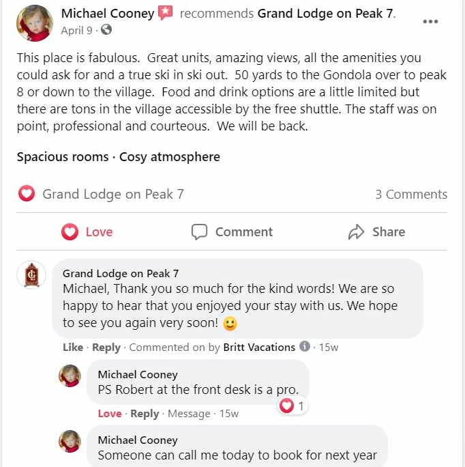
Task: Click the heart reaction icon below review
Action: click(27, 194)
